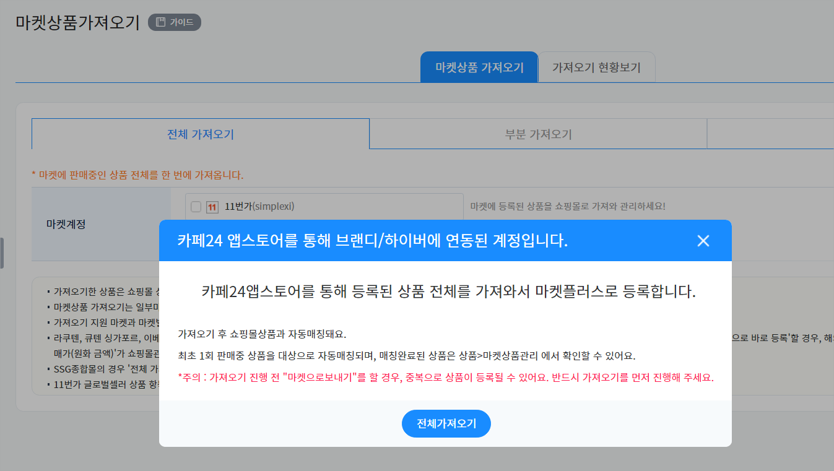Switch to 마켓상품 가져오기 tab
Screen dimensions: 834x471
click(x=479, y=67)
